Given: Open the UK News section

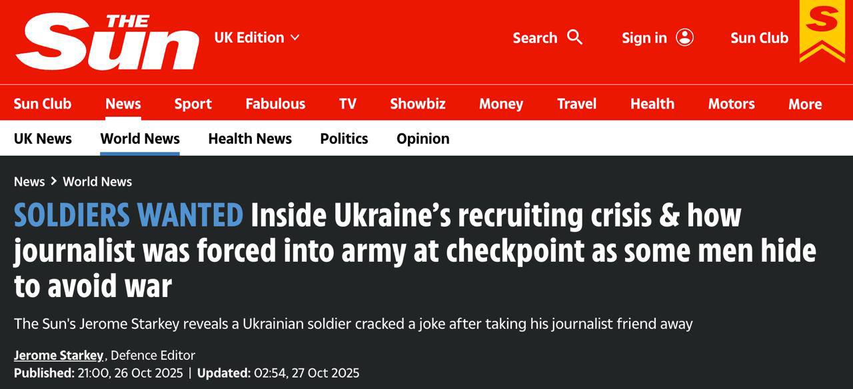Looking at the screenshot, I should 43,139.
